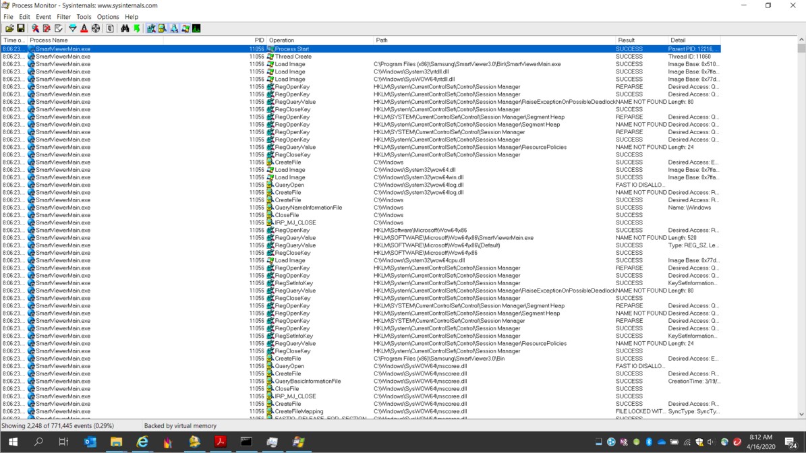Sort by the Process Name column header

coord(96,40)
